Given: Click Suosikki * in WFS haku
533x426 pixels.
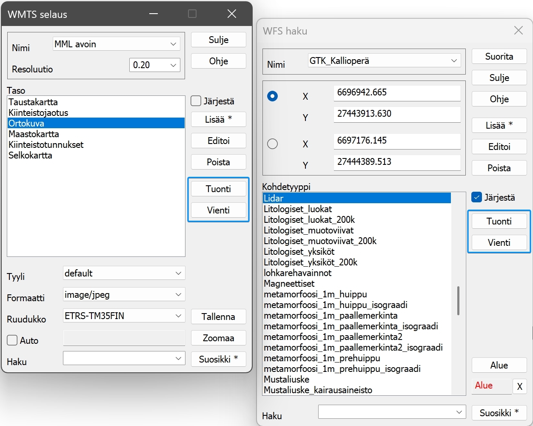Looking at the screenshot, I should (499, 413).
